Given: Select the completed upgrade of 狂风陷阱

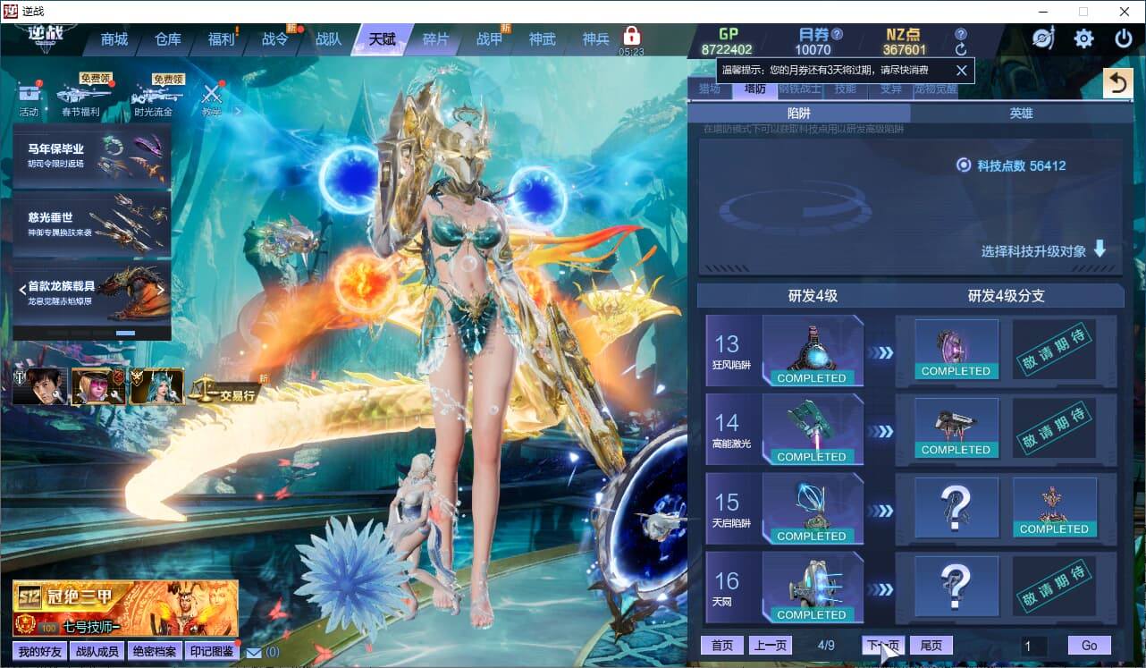Looking at the screenshot, I should (x=956, y=350).
